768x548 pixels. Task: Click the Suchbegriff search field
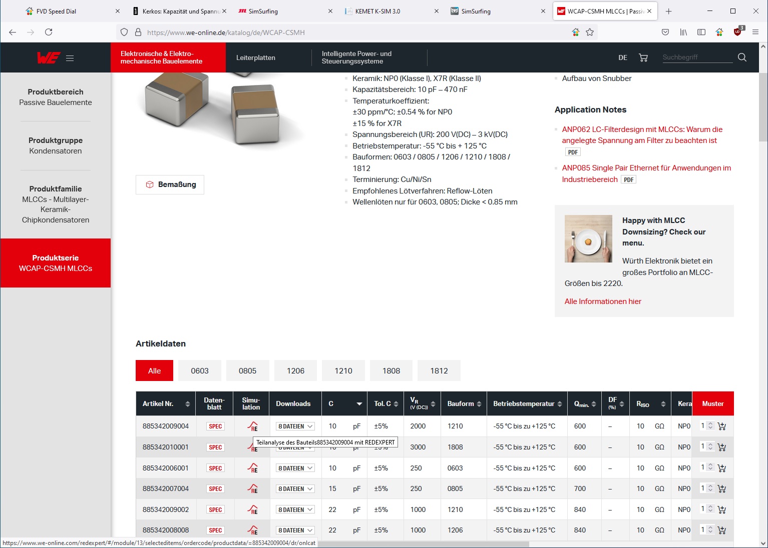tap(697, 57)
